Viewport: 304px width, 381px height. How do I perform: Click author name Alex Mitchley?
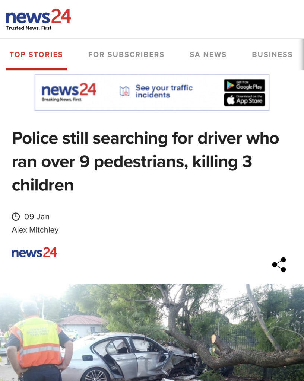pos(35,230)
